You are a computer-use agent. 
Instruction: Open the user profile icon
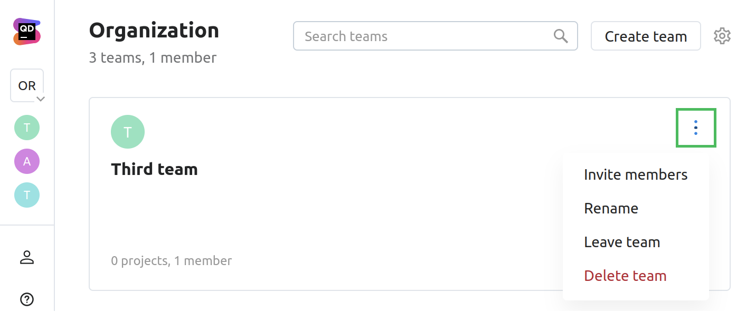click(27, 257)
